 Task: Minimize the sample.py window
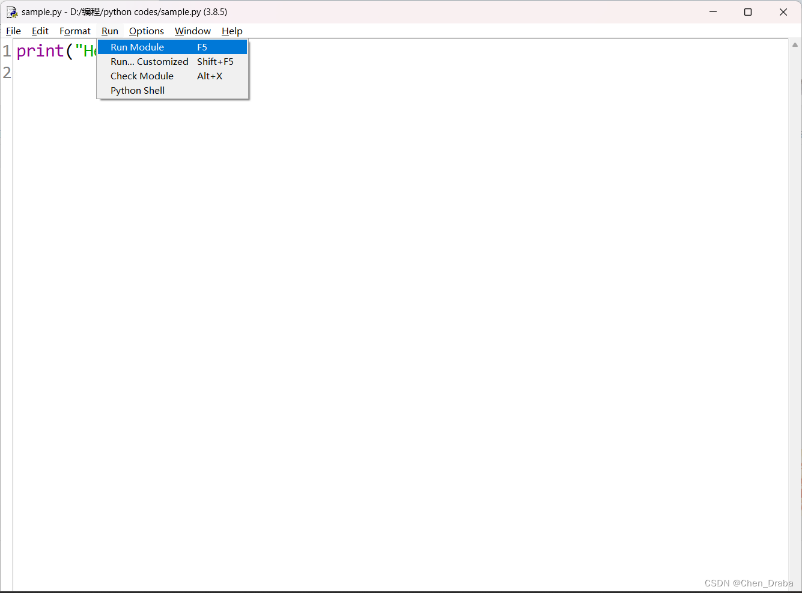713,12
